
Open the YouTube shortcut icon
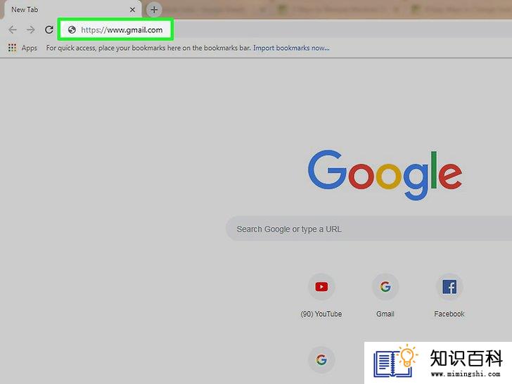pyautogui.click(x=321, y=287)
